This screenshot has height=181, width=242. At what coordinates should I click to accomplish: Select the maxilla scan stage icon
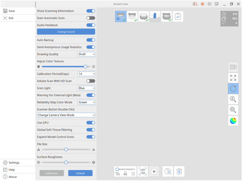coord(132,16)
